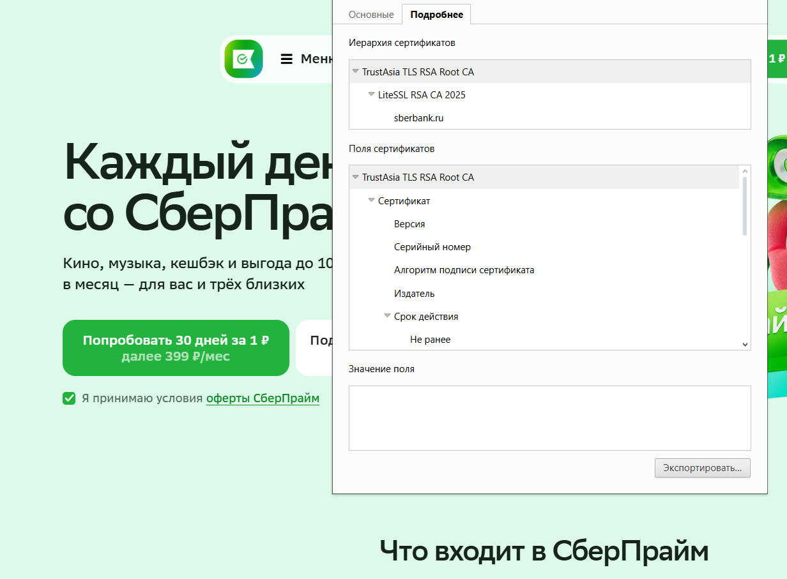Click the Сертификат row label
Viewport: 787px width, 579px height.
click(x=404, y=201)
